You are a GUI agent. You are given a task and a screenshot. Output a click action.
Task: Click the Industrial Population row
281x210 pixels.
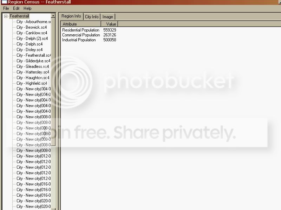click(x=89, y=40)
